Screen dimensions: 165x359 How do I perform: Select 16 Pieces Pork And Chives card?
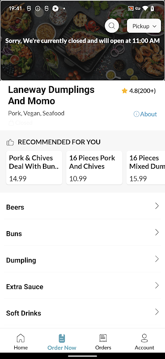[x=94, y=167]
